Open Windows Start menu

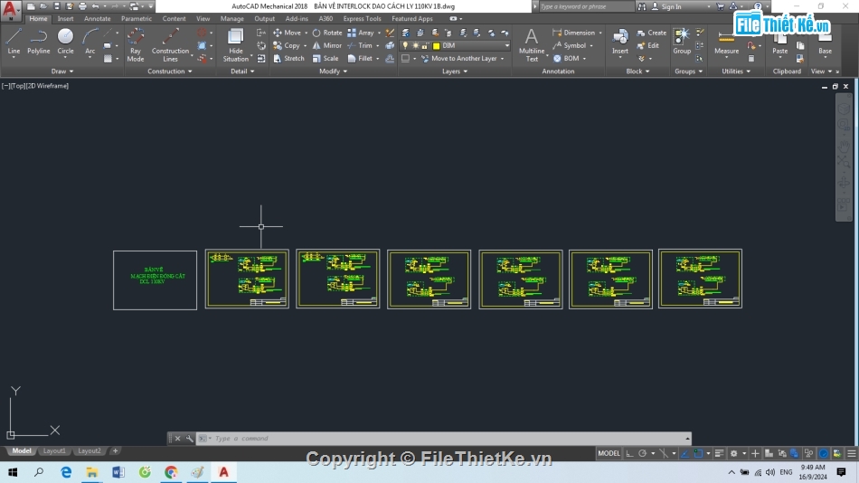[x=13, y=472]
